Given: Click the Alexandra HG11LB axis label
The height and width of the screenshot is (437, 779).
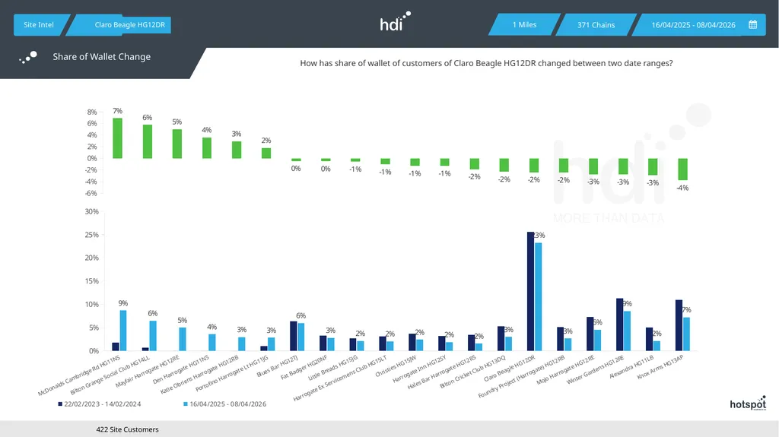Looking at the screenshot, I should pyautogui.click(x=631, y=367).
